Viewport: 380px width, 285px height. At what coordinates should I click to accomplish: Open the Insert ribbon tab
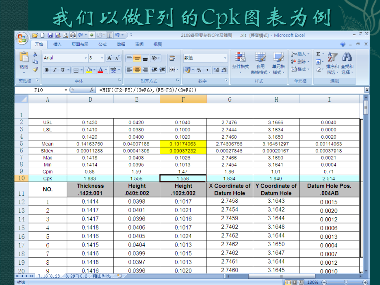click(x=57, y=44)
